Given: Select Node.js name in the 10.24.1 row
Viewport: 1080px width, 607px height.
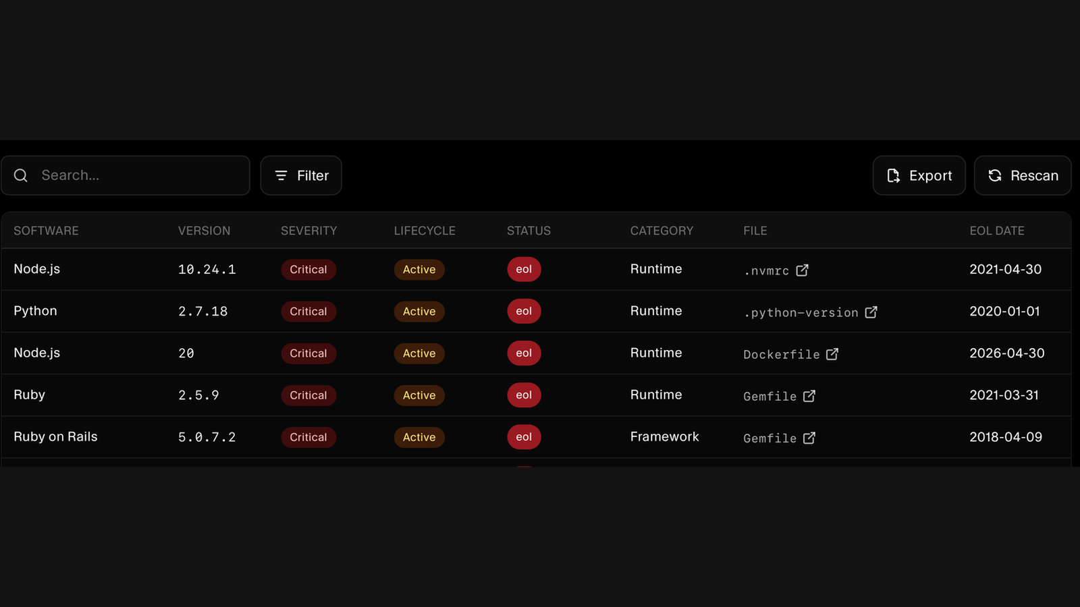Looking at the screenshot, I should pos(37,269).
